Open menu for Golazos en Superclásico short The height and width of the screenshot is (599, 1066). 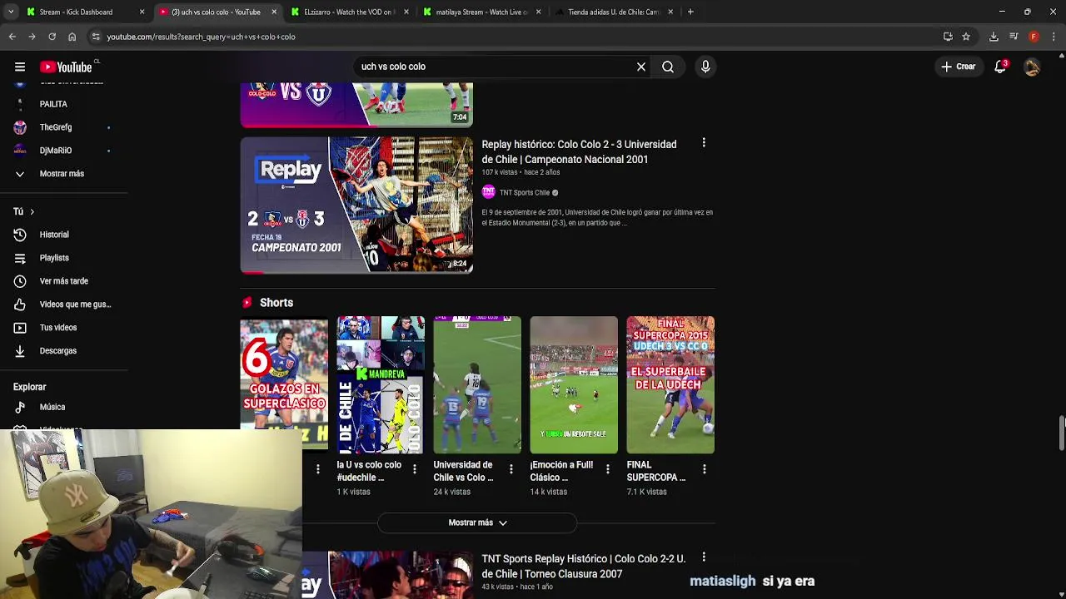(x=317, y=469)
